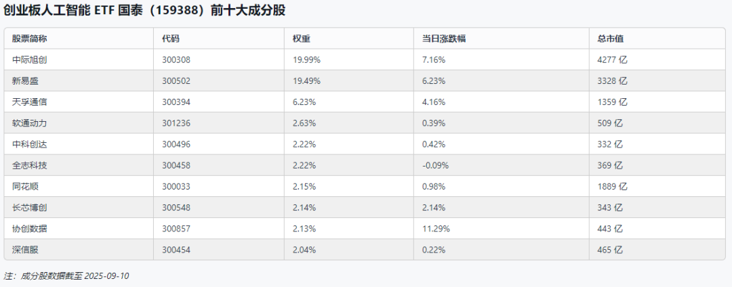Click the 1889 亿 market cap cell
732x287 pixels.
point(613,186)
